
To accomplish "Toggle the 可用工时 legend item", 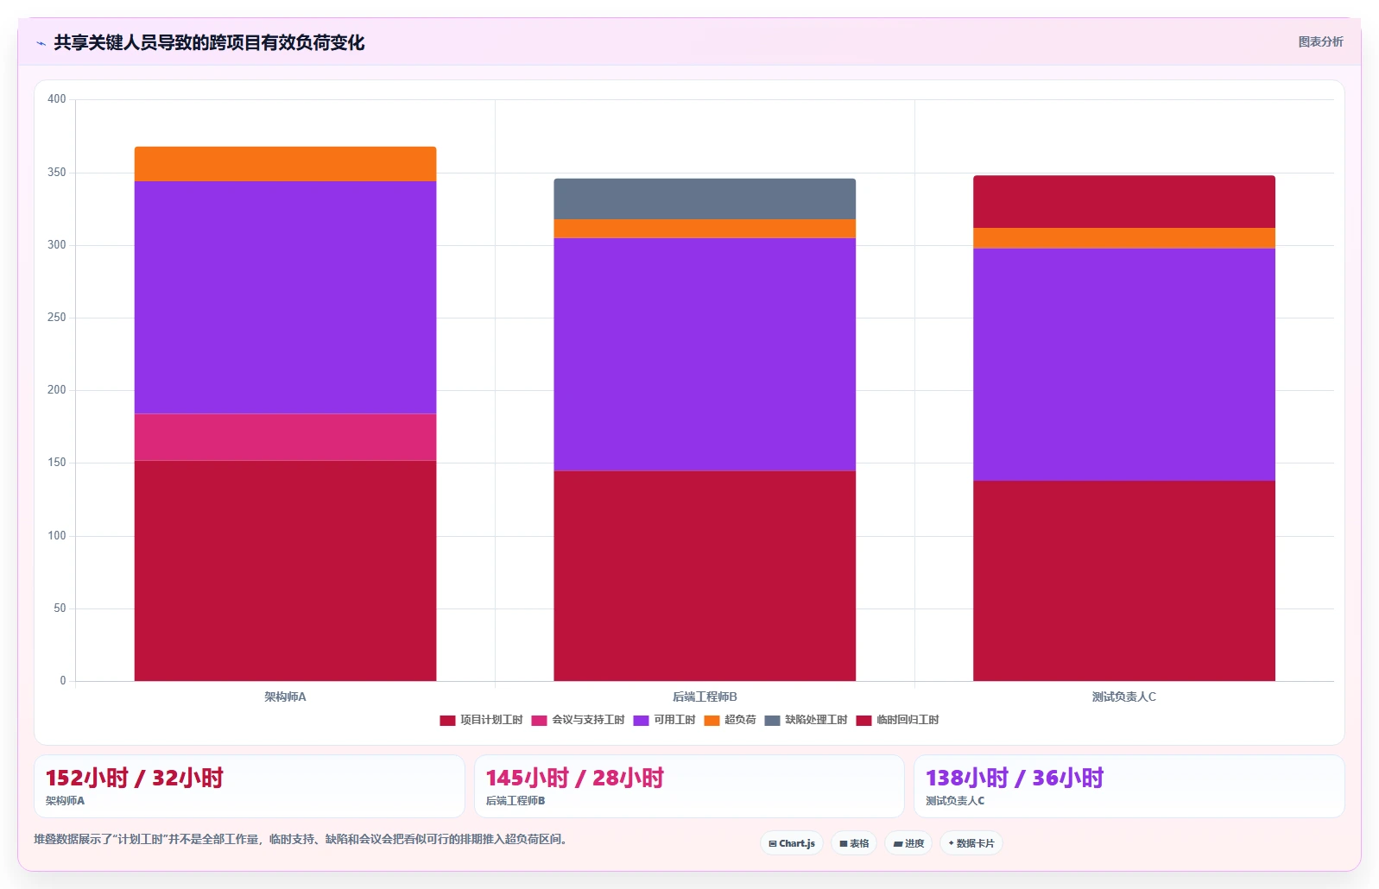I will pyautogui.click(x=664, y=720).
